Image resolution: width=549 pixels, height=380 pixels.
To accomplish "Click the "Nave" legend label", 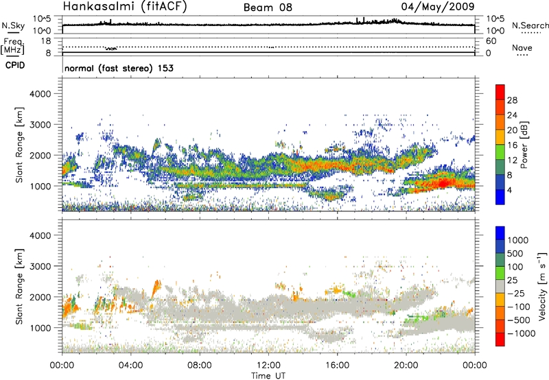I will (522, 47).
